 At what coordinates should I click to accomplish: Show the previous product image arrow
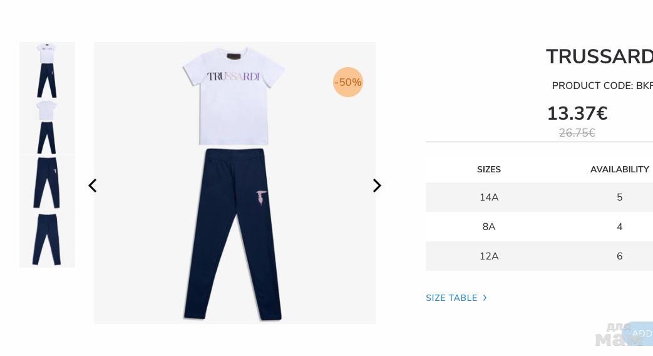tap(93, 186)
